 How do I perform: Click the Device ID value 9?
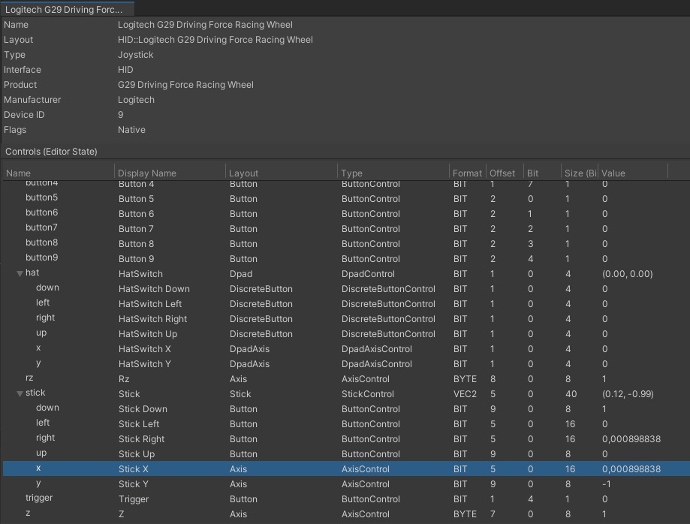[121, 115]
